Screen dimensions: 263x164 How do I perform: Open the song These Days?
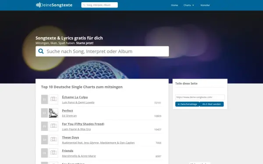click(71, 137)
